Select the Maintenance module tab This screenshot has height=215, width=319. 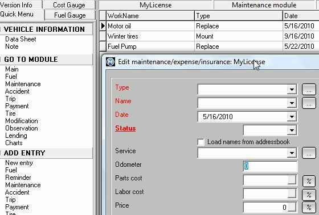pos(264,5)
